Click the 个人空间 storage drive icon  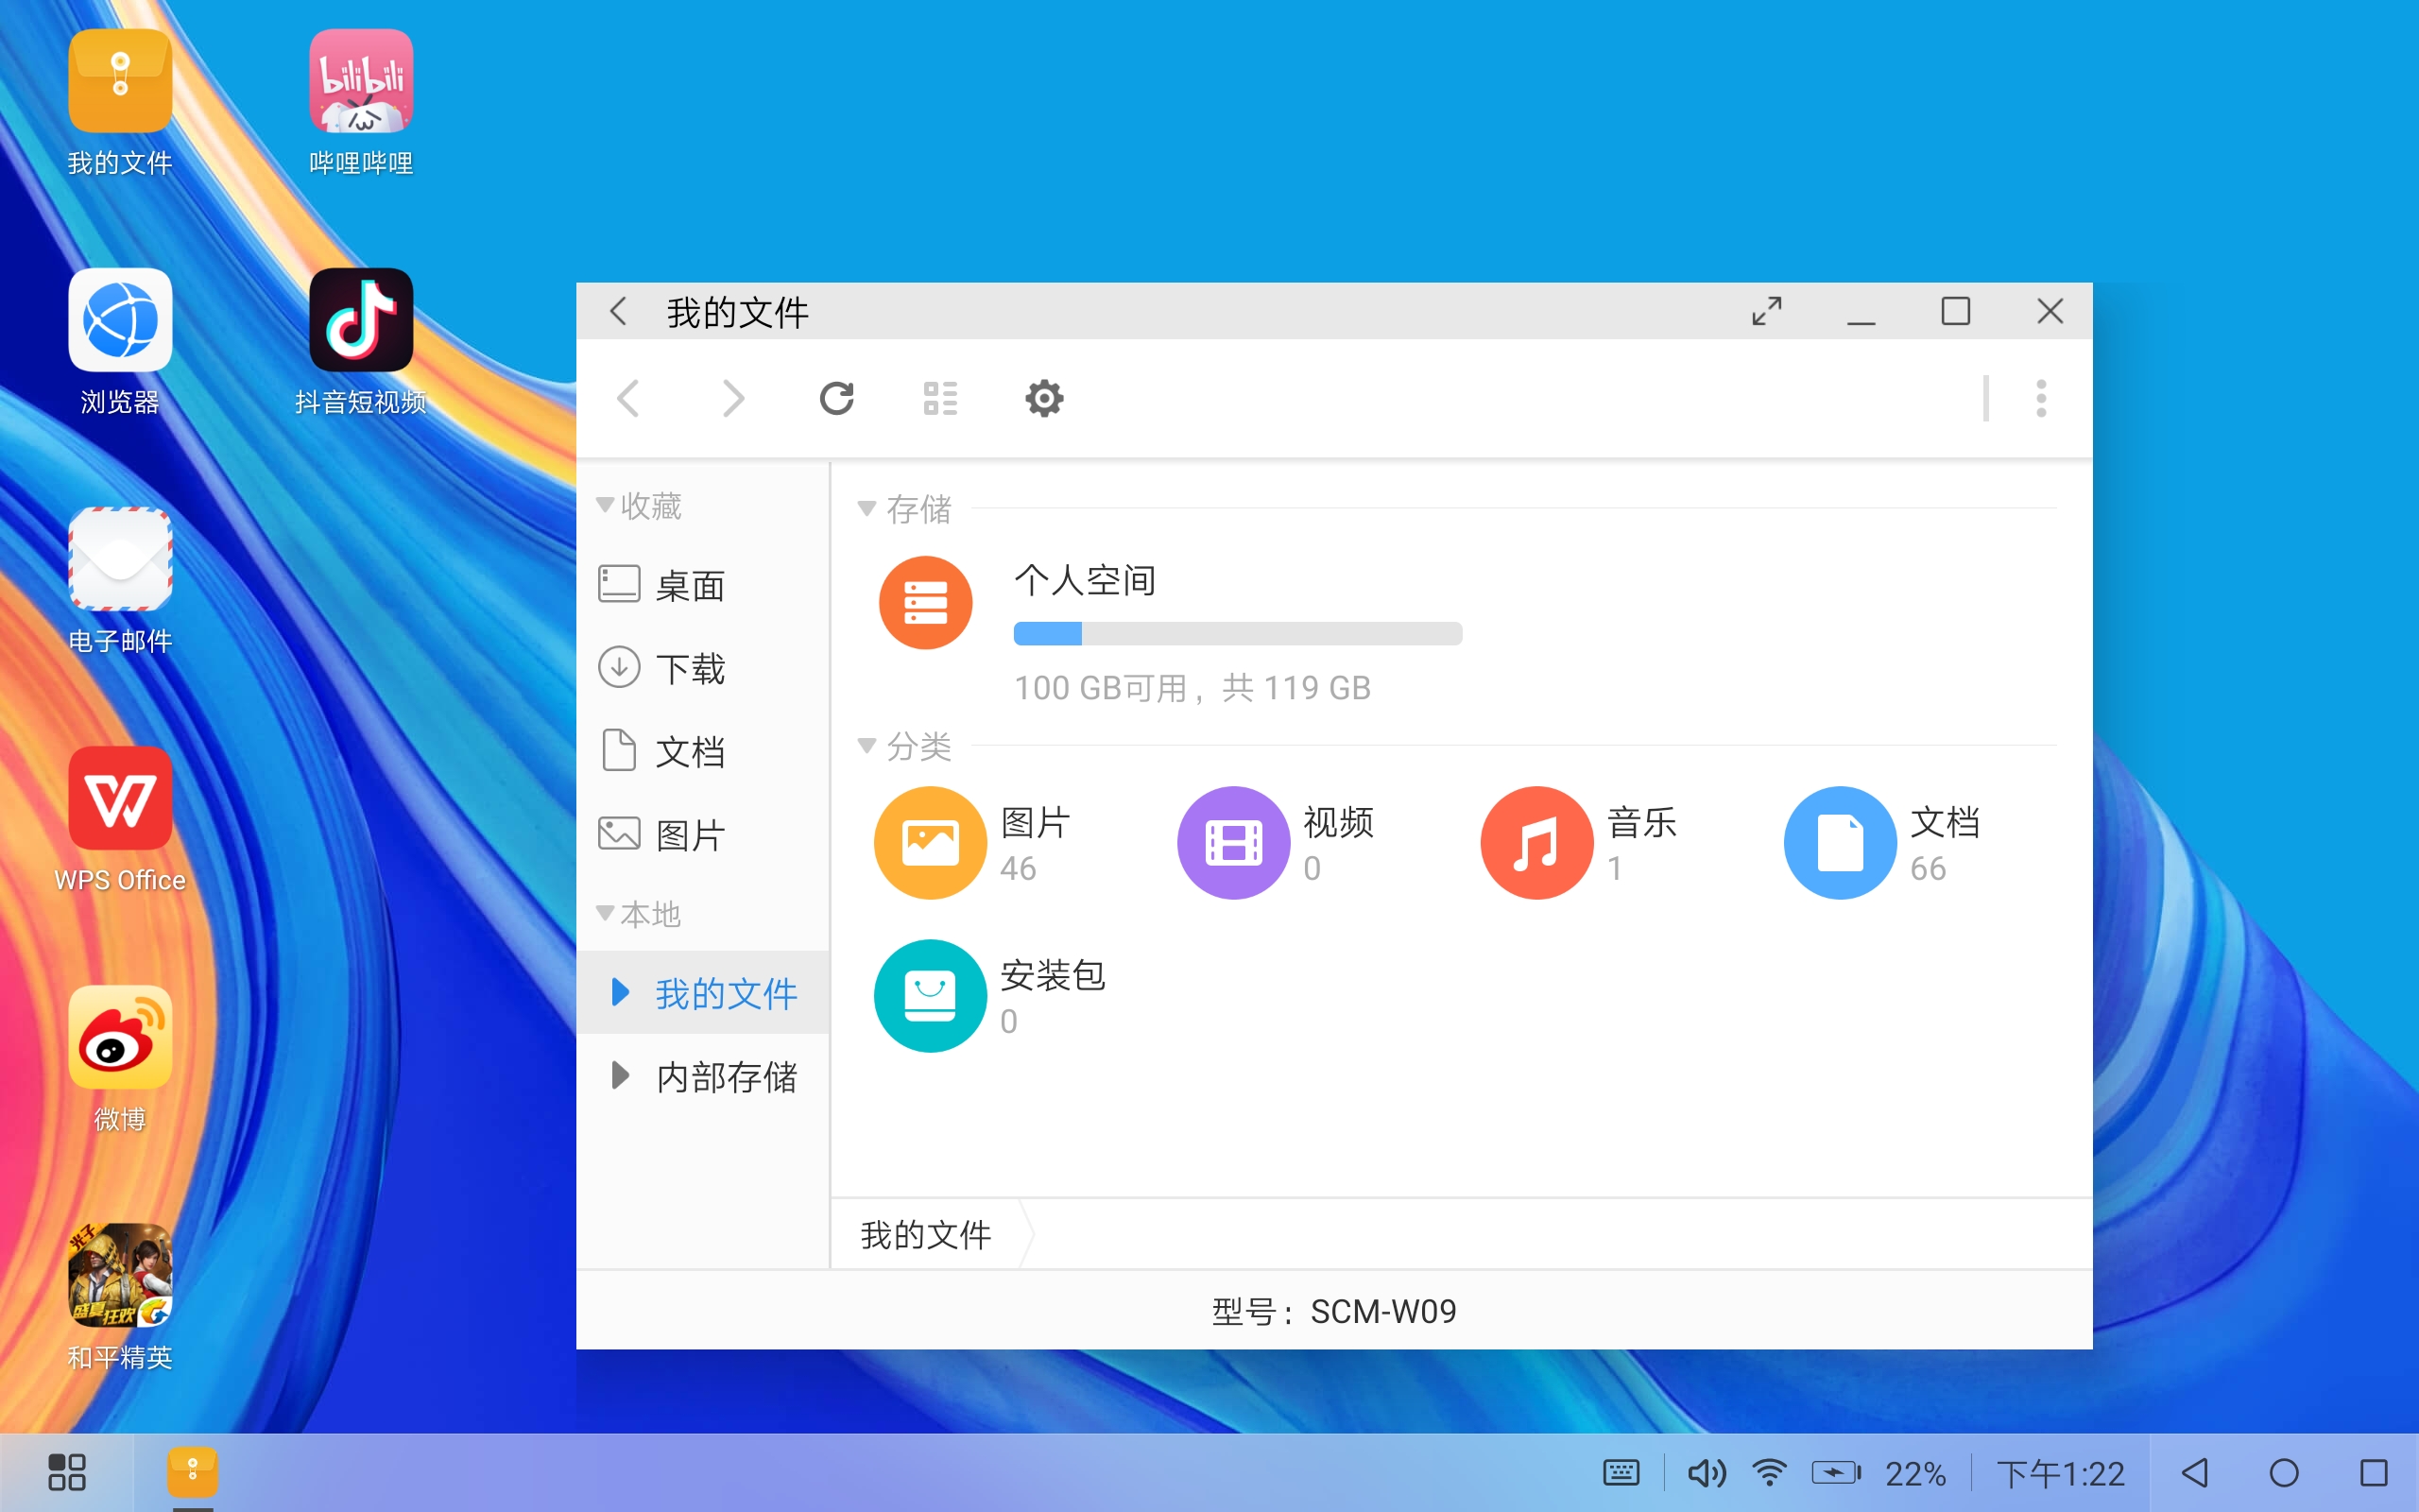(x=926, y=602)
